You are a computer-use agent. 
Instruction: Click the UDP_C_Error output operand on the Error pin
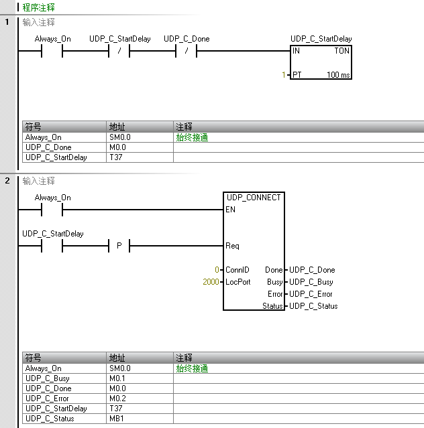click(311, 294)
